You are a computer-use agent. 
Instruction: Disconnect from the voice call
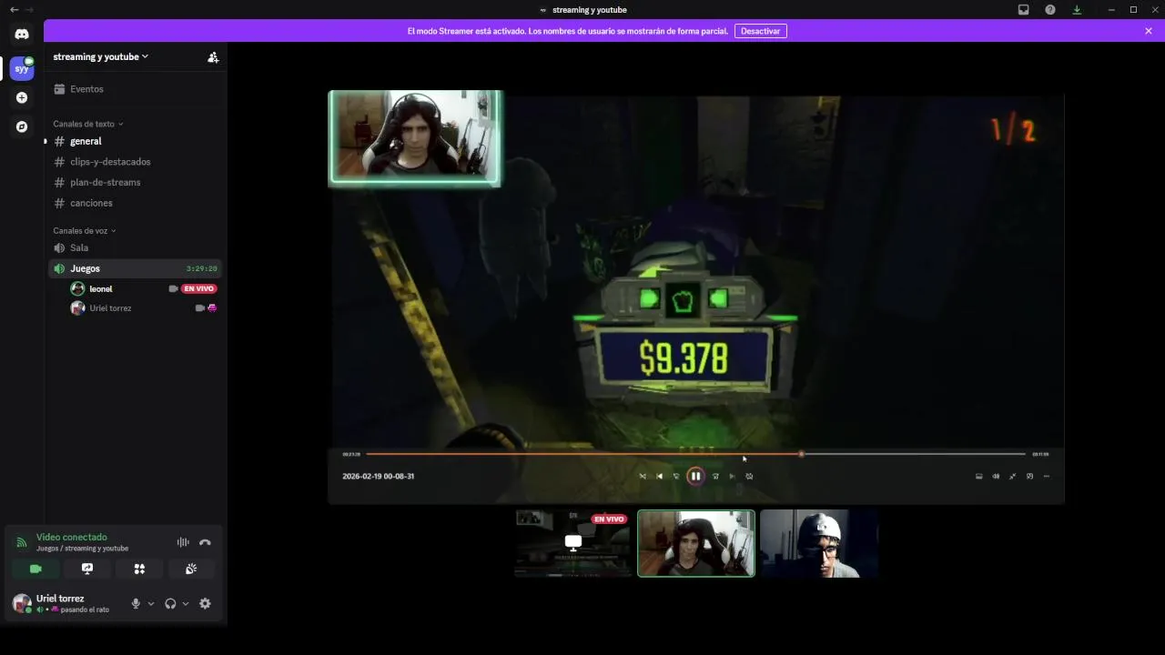[205, 542]
